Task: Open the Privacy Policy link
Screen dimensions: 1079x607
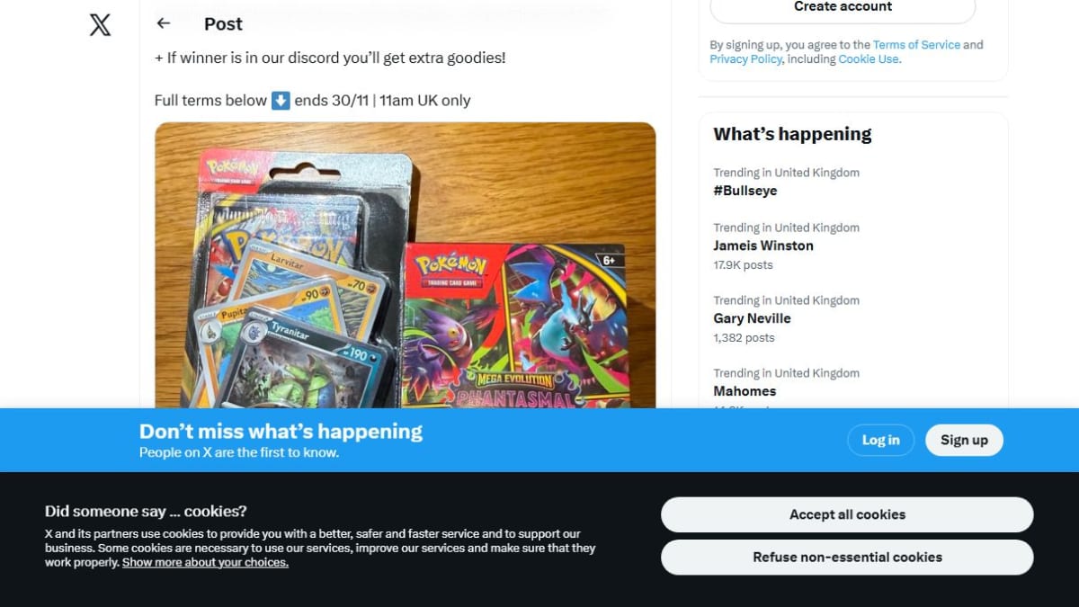Action: click(745, 59)
